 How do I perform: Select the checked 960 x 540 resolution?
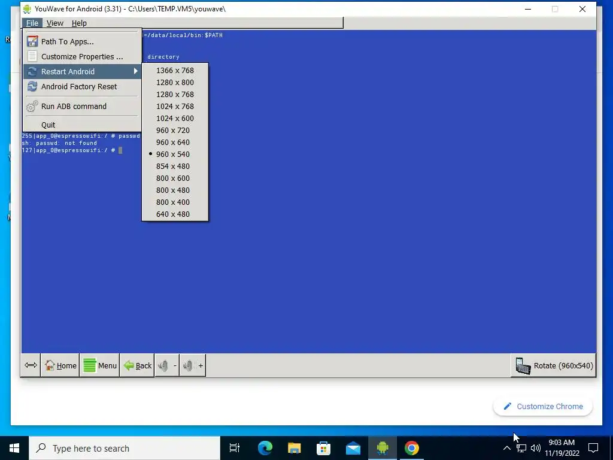[x=175, y=155]
